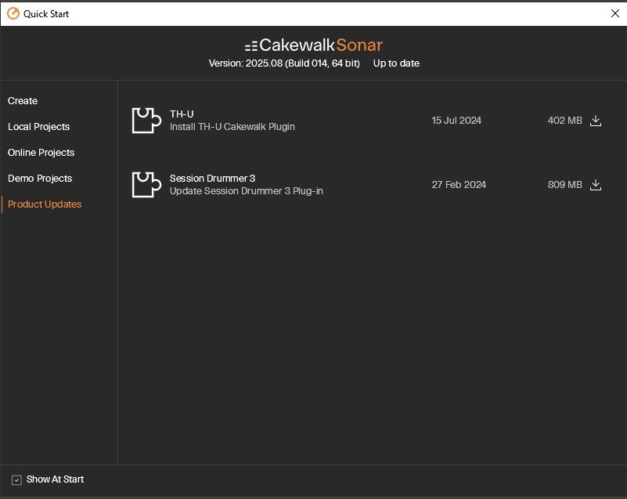
Task: Click the Session Drummer 3 puzzle icon
Action: click(x=146, y=184)
